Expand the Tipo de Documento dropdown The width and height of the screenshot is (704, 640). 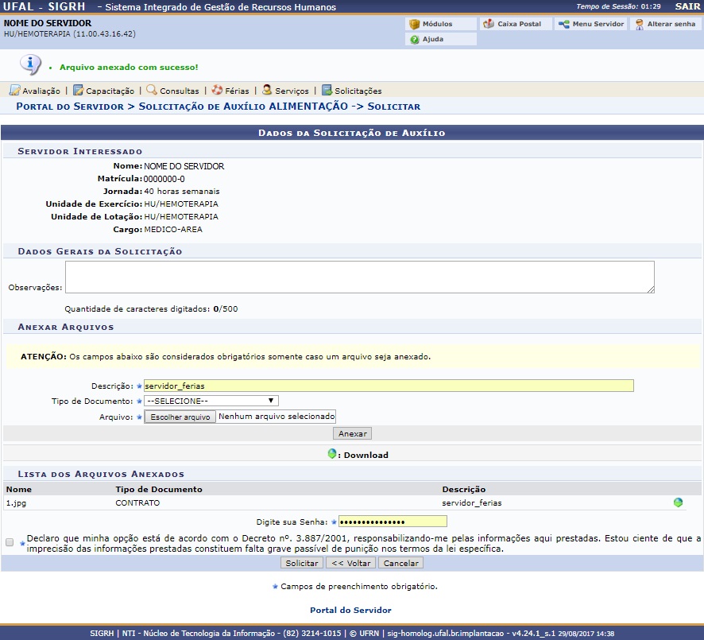pos(211,401)
